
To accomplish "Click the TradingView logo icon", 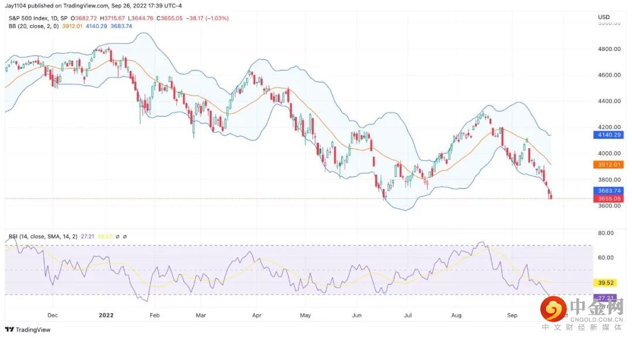I will point(9,330).
